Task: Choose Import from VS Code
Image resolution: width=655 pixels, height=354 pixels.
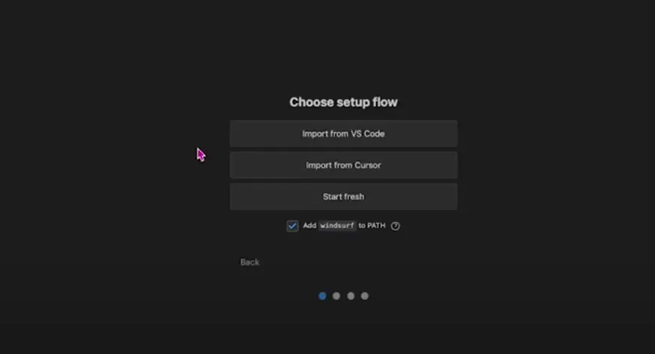Action: coord(343,133)
